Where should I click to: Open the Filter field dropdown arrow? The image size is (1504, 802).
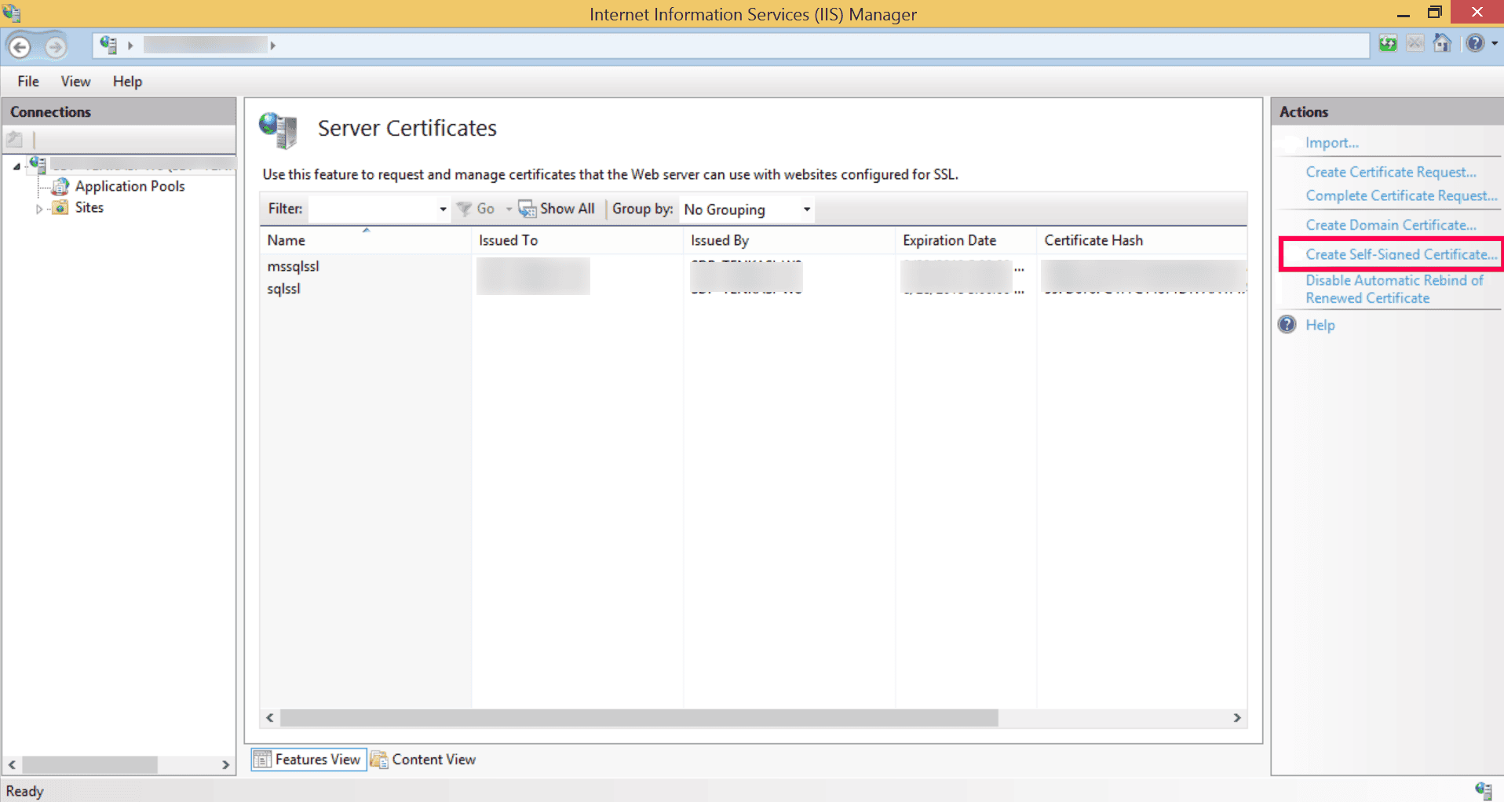[x=442, y=209]
